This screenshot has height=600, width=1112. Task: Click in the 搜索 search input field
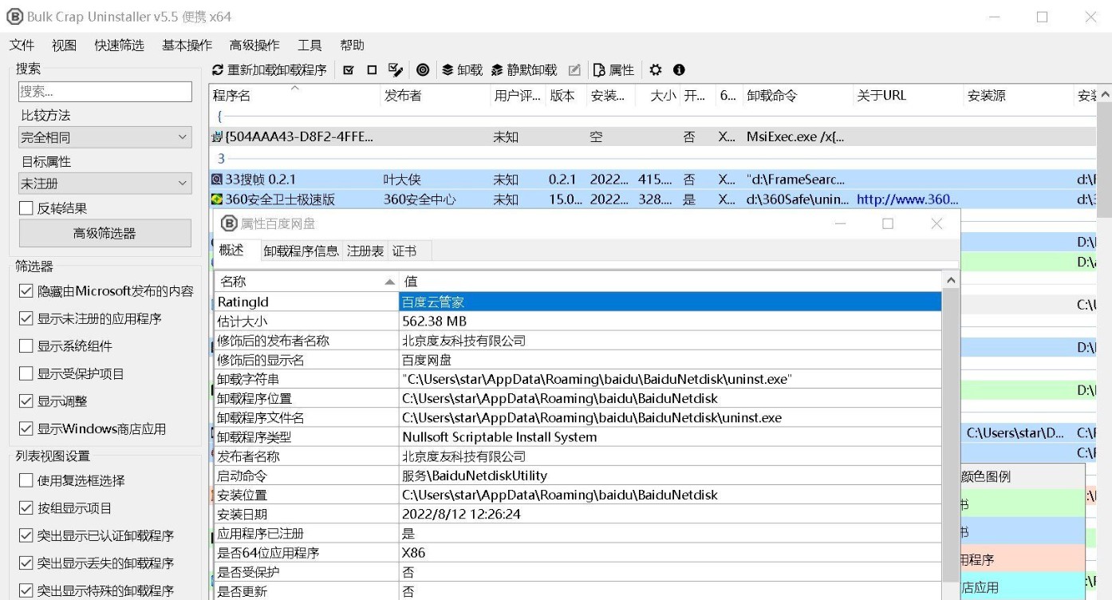coord(104,92)
